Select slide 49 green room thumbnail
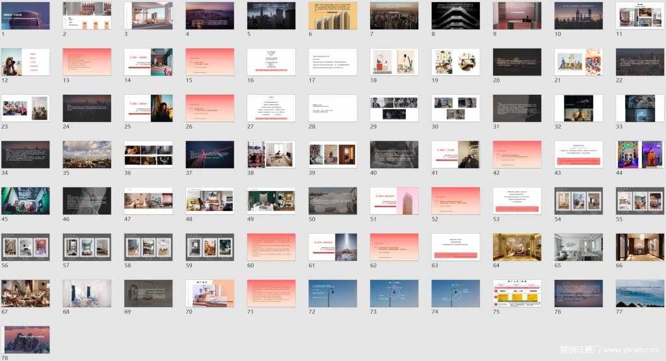This screenshot has height=361, width=666. [271, 201]
